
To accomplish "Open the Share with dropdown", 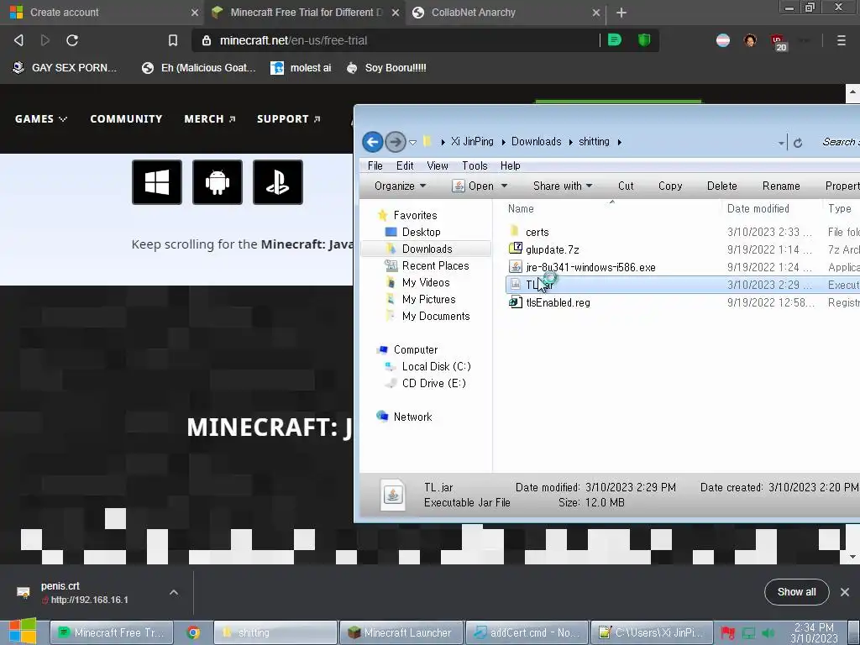I will coord(563,186).
